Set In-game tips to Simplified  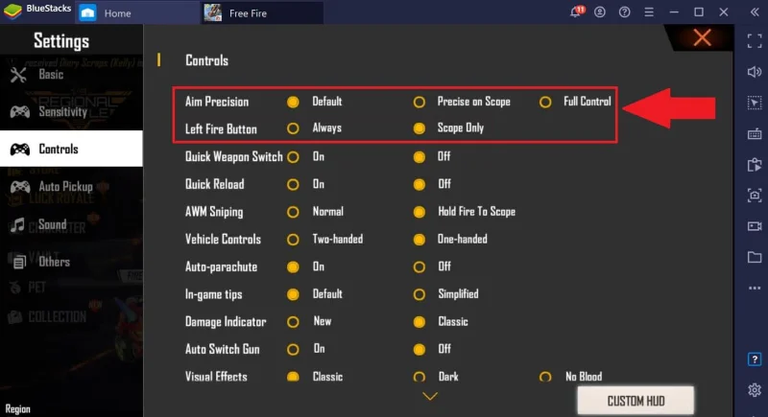point(420,294)
